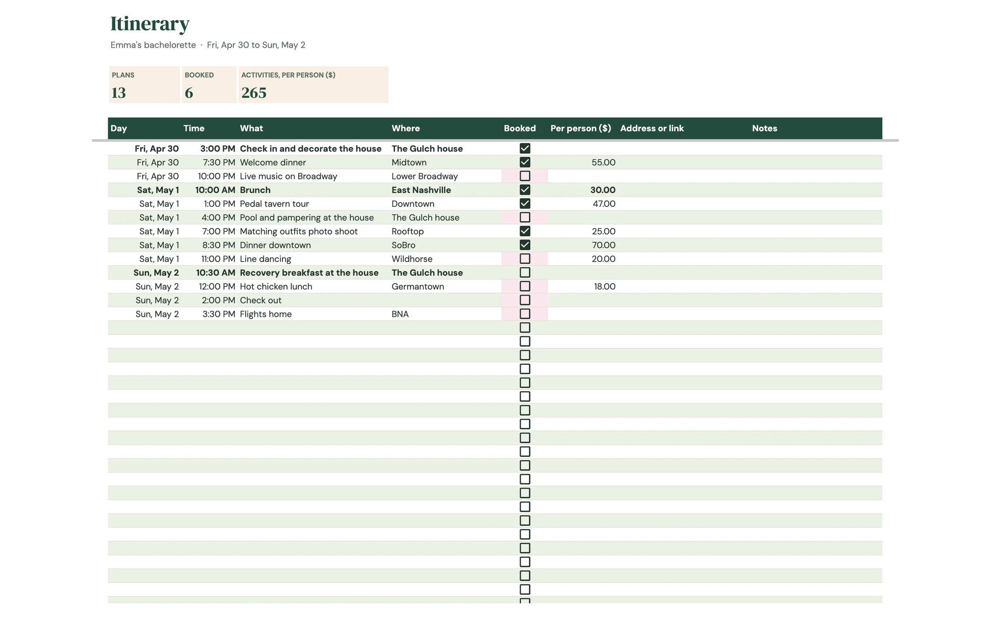Mark Line dancing as booked
The image size is (991, 619).
tap(524, 259)
